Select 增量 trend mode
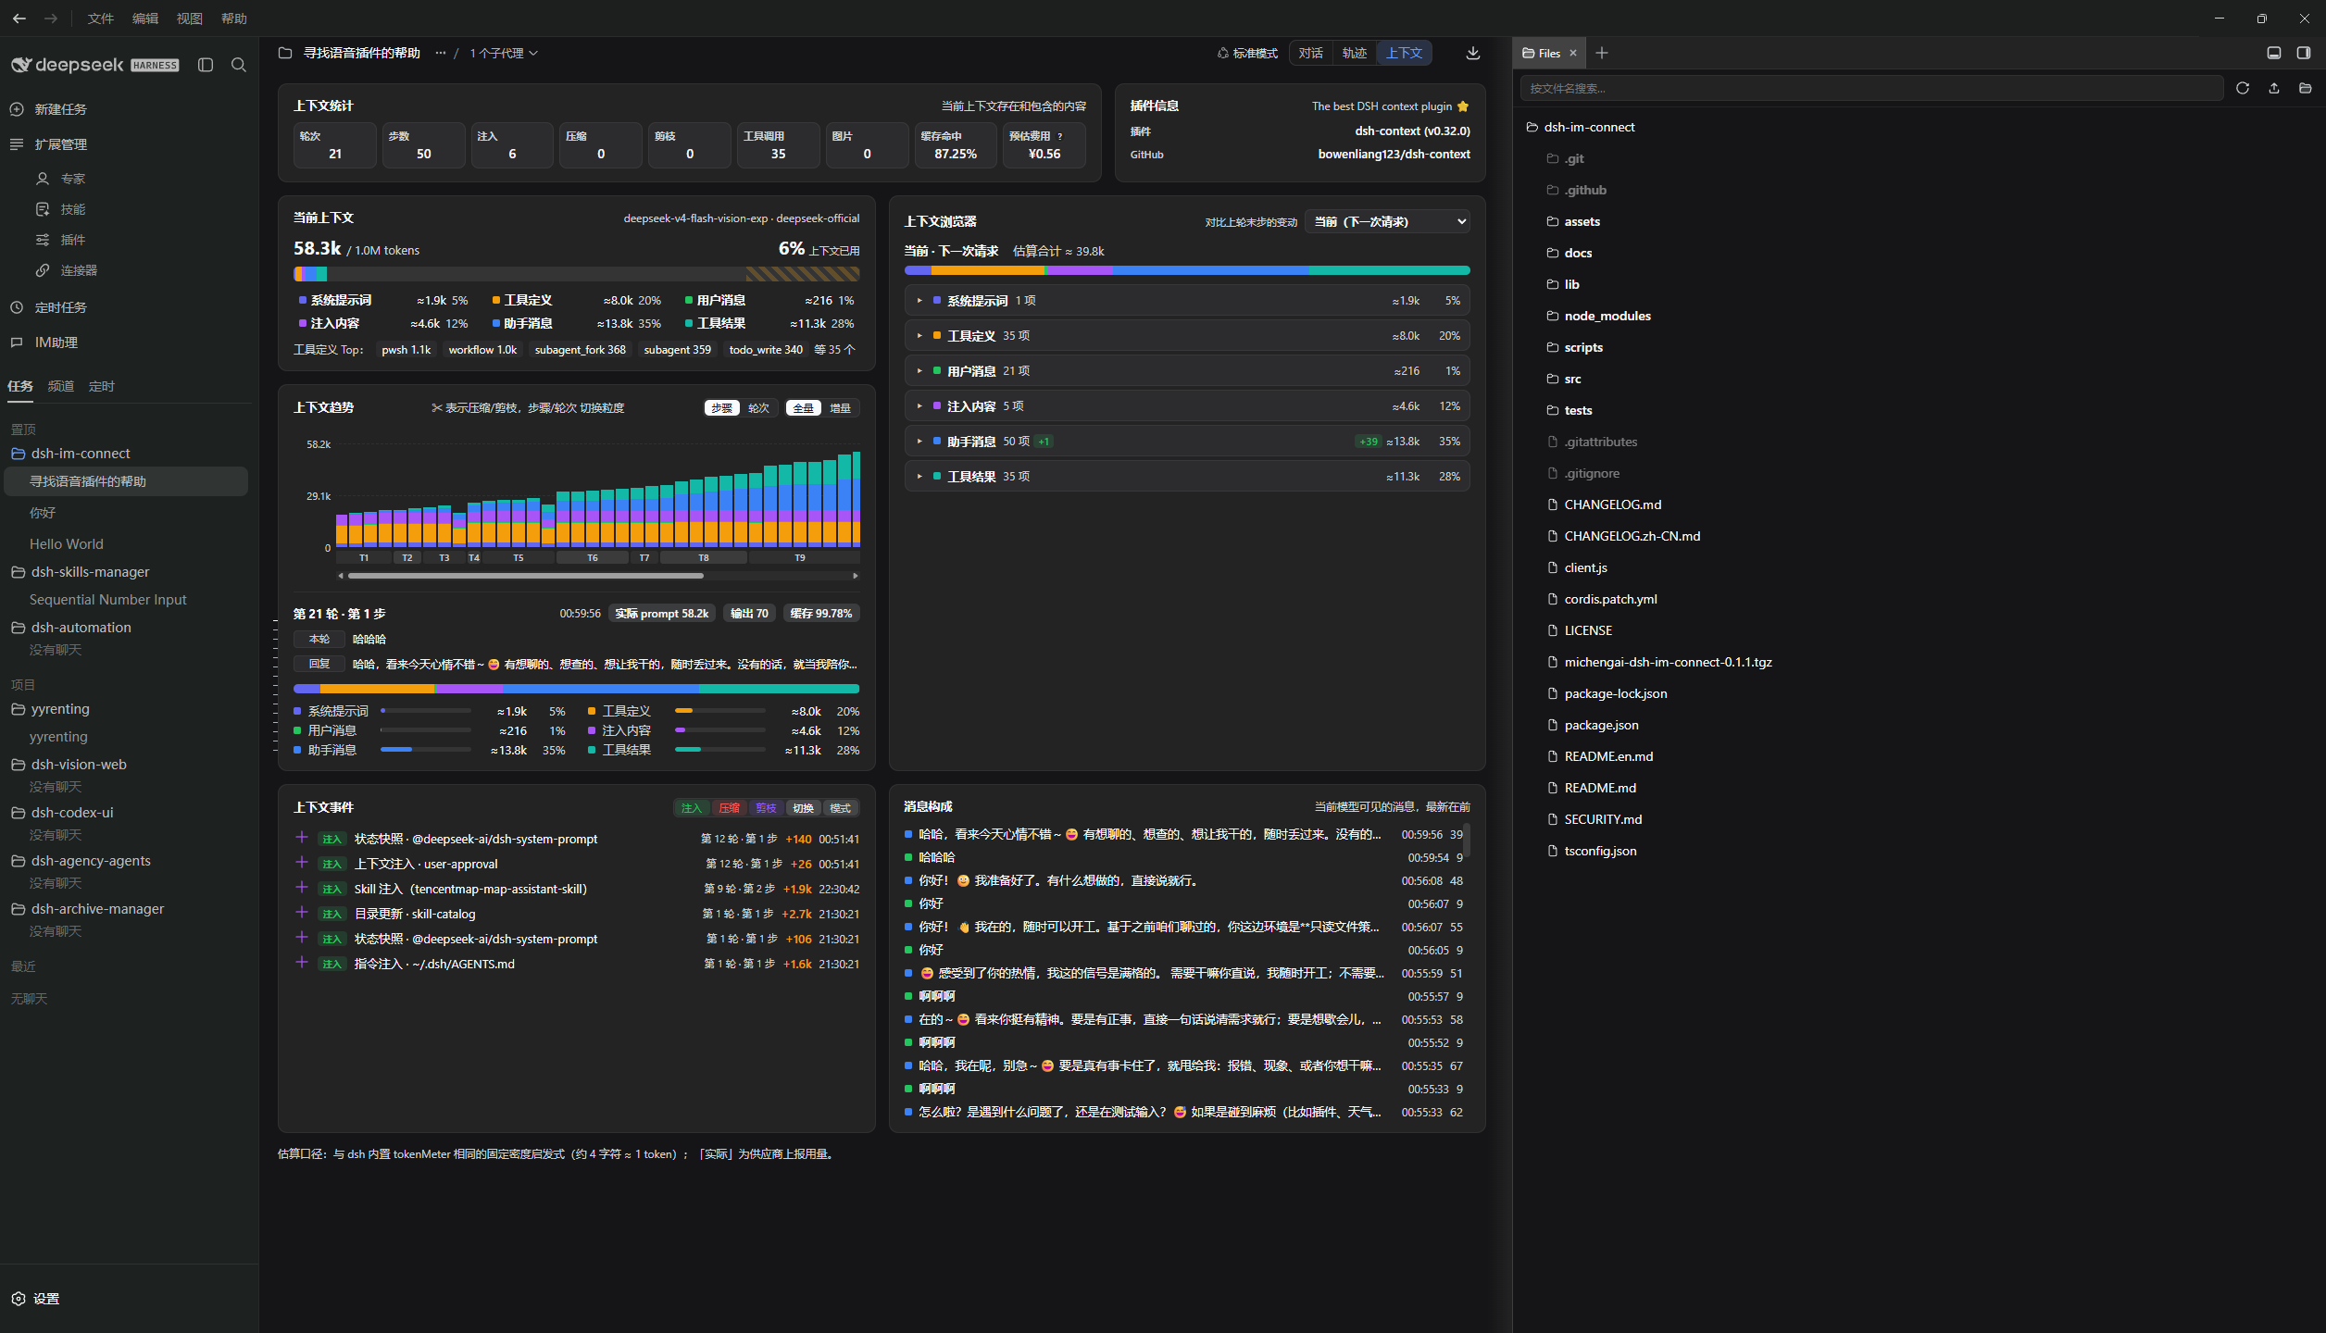Screen dimensions: 2326x1333 (x=840, y=408)
